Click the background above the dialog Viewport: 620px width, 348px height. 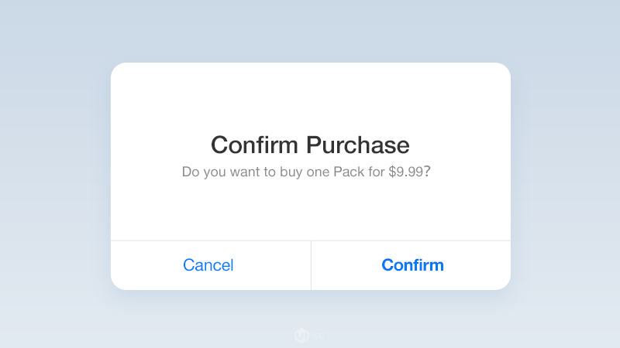tap(310, 31)
